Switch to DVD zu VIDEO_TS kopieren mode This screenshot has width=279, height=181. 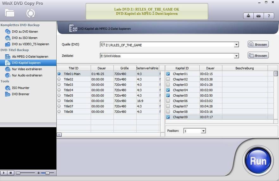pyautogui.click(x=30, y=44)
